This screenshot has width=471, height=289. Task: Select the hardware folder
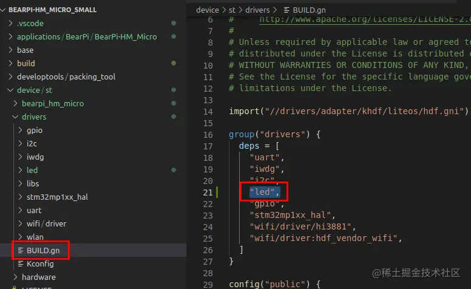39,277
